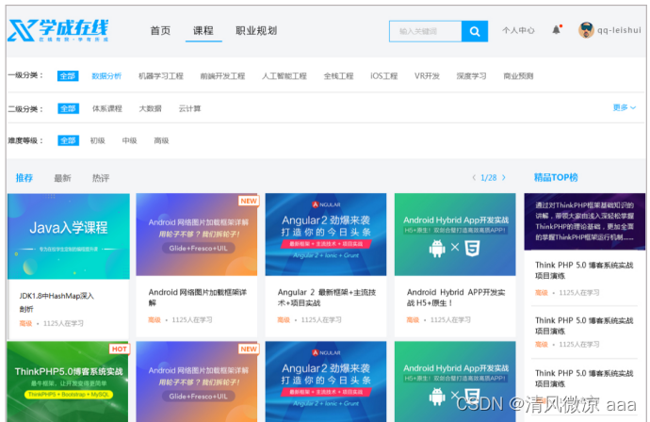Click NEW badge on first-row Android card
This screenshot has width=650, height=422.
click(x=249, y=201)
